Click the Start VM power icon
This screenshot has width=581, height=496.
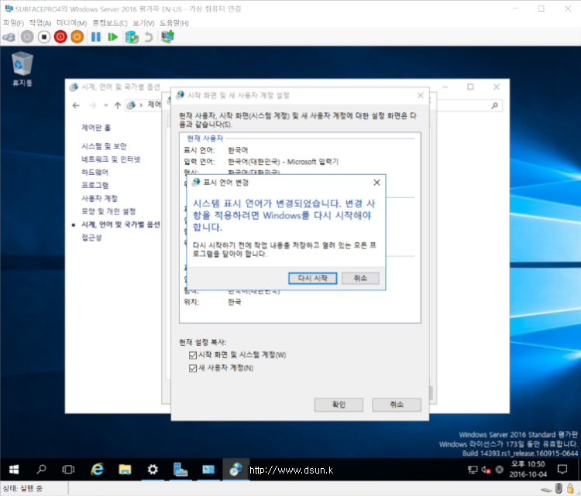(x=27, y=37)
